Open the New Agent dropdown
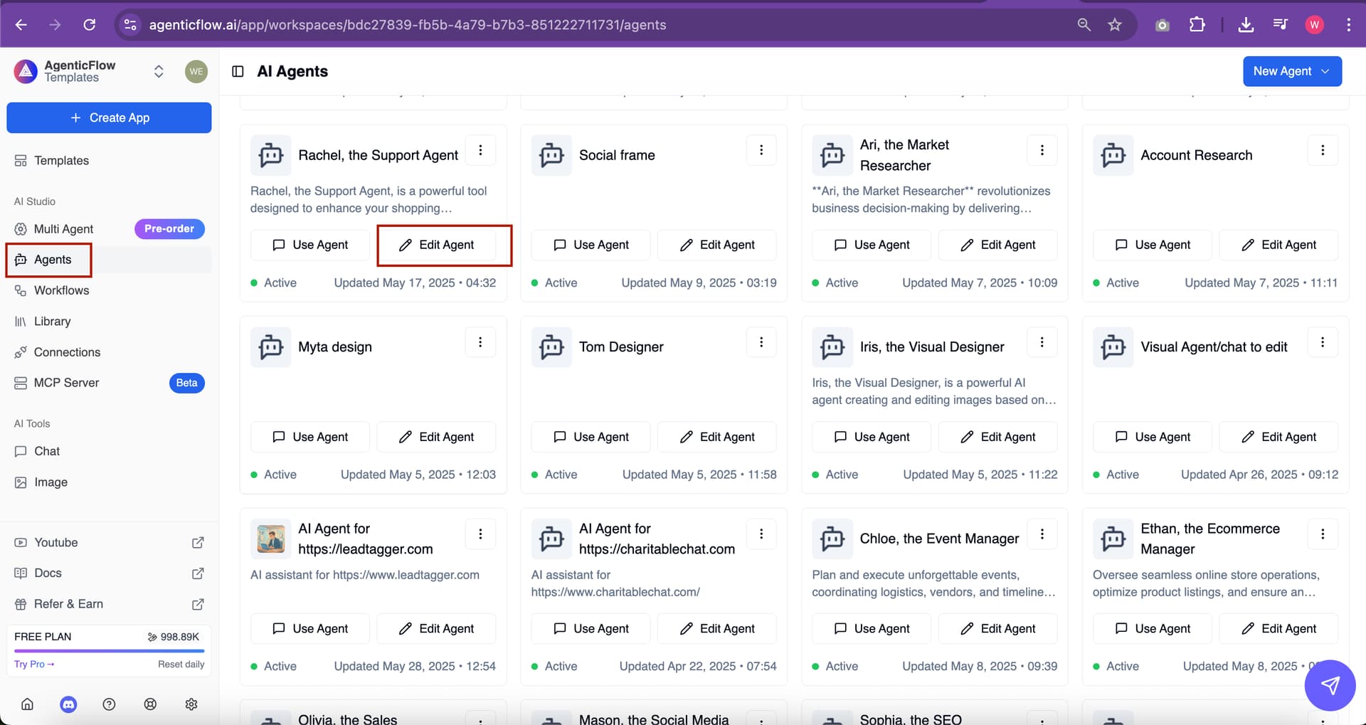This screenshot has width=1366, height=725. 1292,71
